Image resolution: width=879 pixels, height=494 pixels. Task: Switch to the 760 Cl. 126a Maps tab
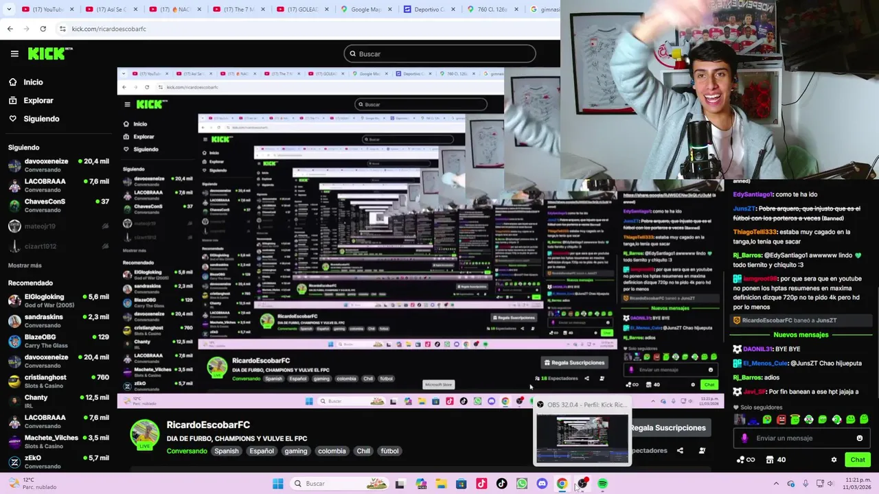(x=492, y=10)
